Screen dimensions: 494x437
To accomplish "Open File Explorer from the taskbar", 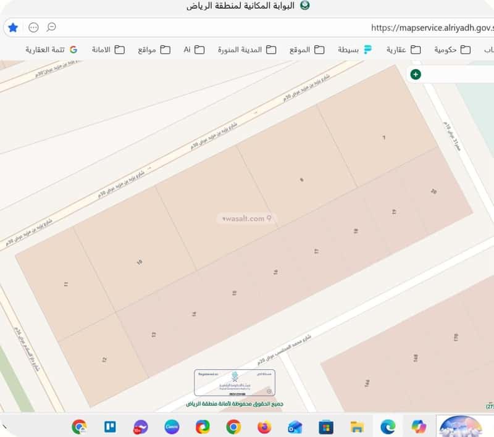I will click(357, 427).
